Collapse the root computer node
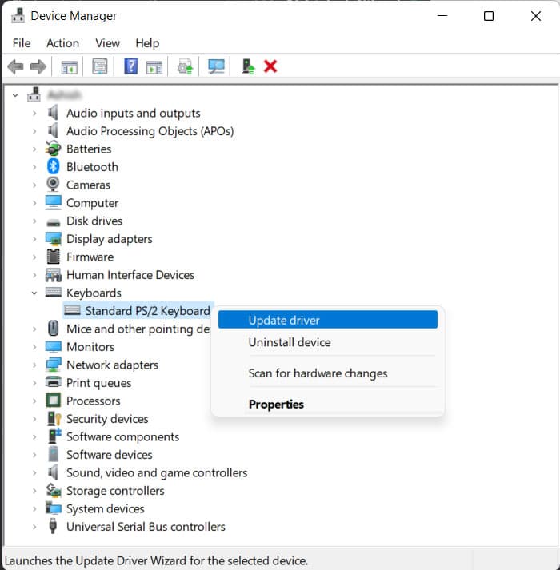 tap(15, 95)
